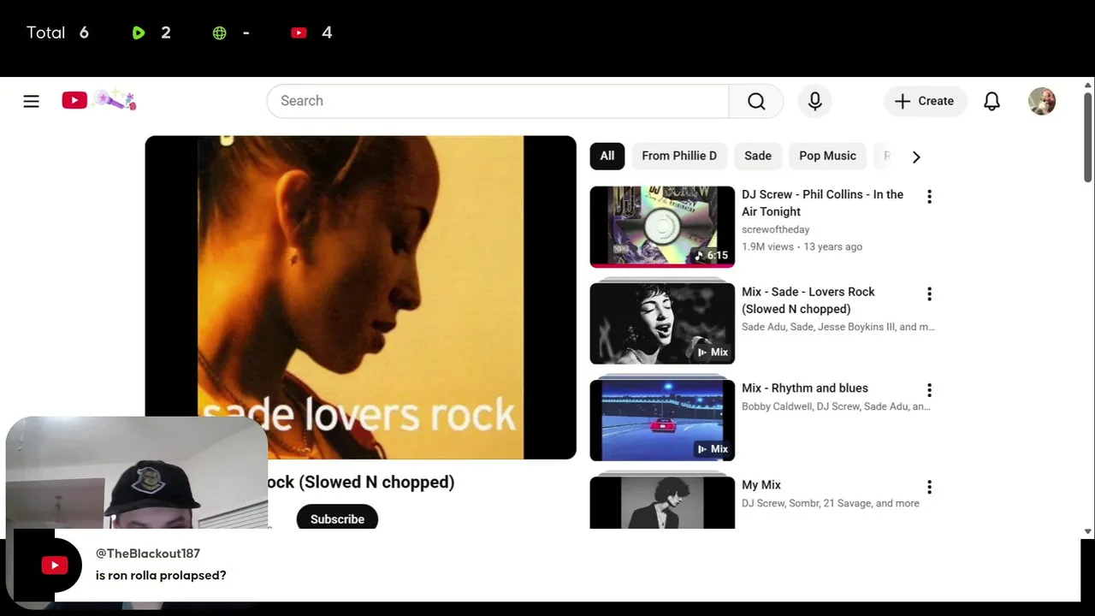Open options for Mix - Rhythm and blues
Image resolution: width=1095 pixels, height=616 pixels.
[929, 390]
